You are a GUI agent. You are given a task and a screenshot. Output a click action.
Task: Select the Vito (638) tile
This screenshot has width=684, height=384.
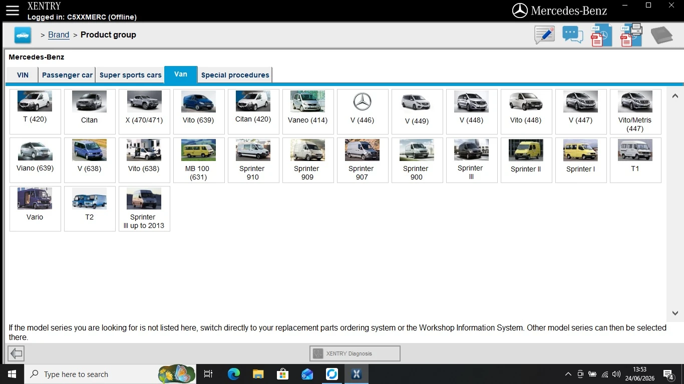144,160
